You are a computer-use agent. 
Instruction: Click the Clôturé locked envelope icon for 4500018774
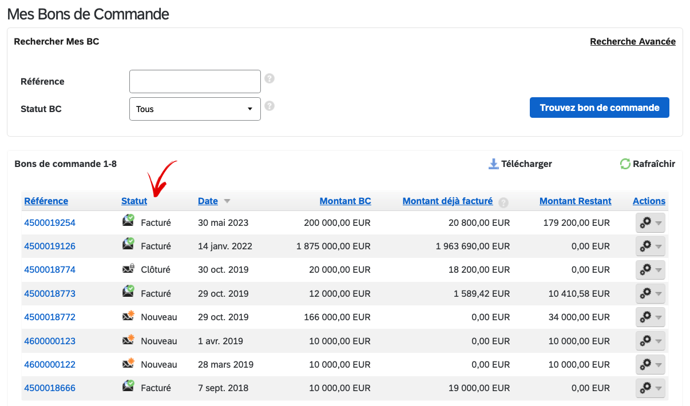tap(129, 268)
